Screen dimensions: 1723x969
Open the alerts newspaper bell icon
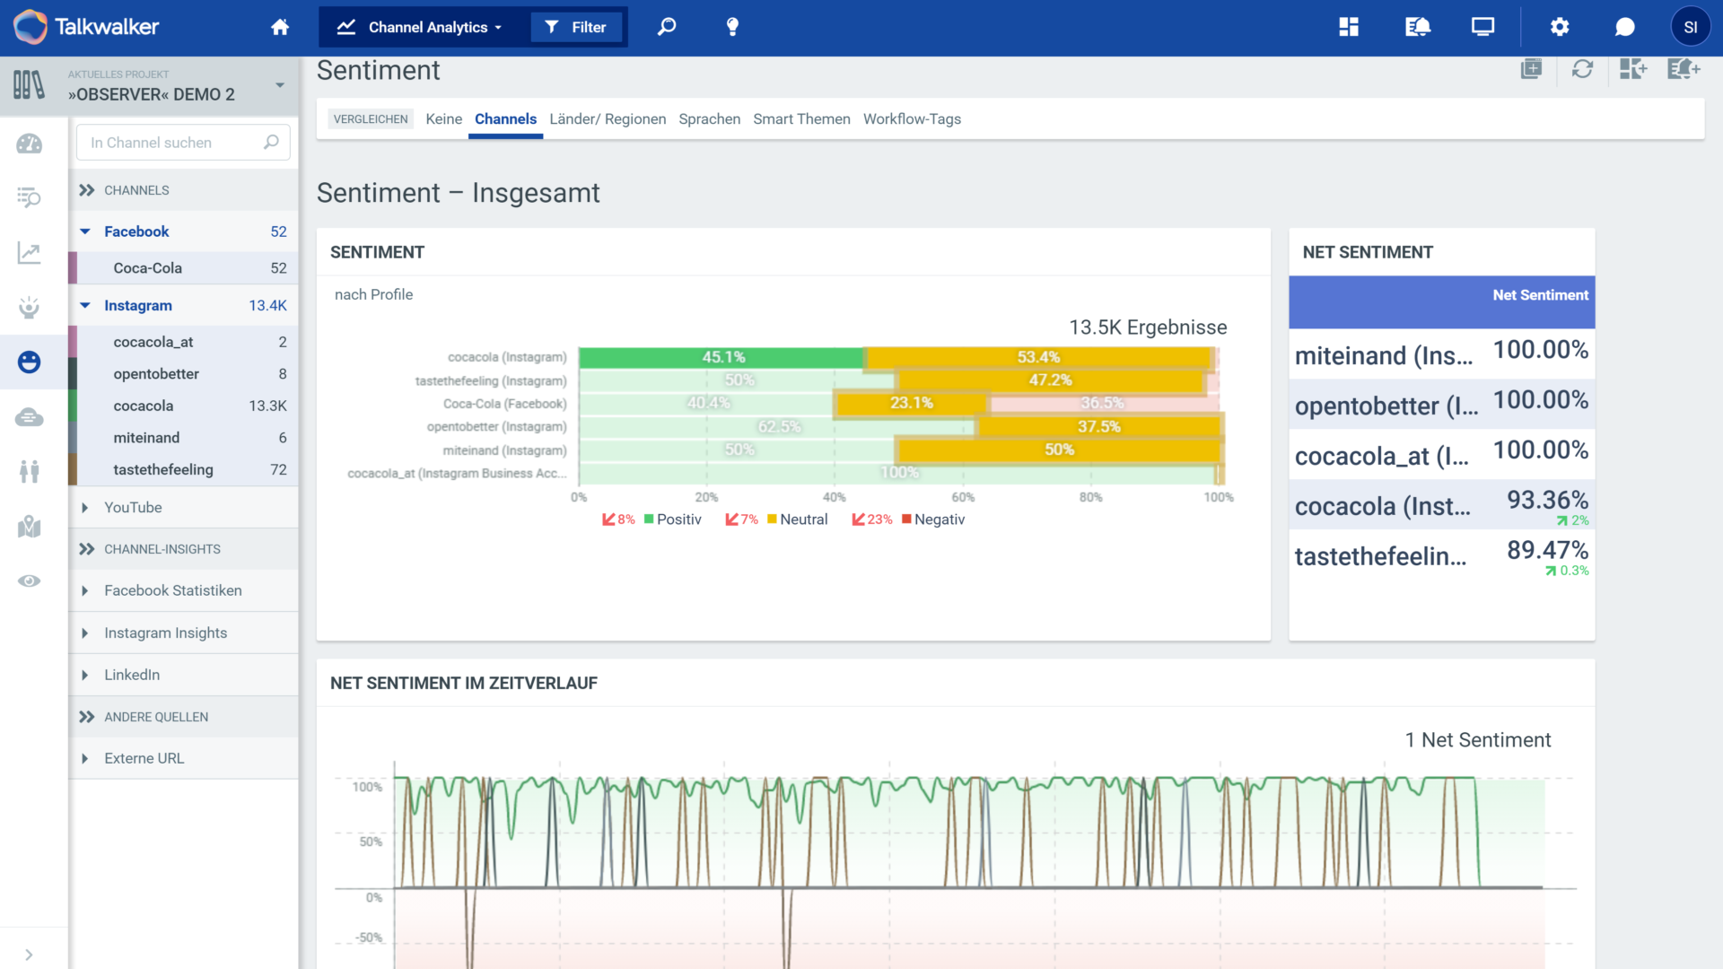pyautogui.click(x=1417, y=27)
